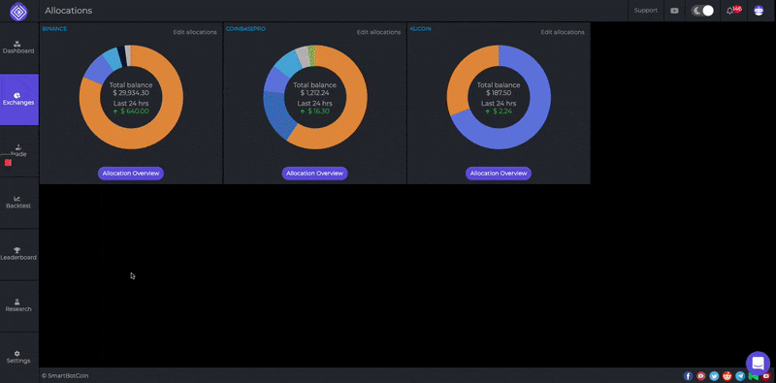Click the YouTube video icon in header
The width and height of the screenshot is (776, 383).
point(674,11)
